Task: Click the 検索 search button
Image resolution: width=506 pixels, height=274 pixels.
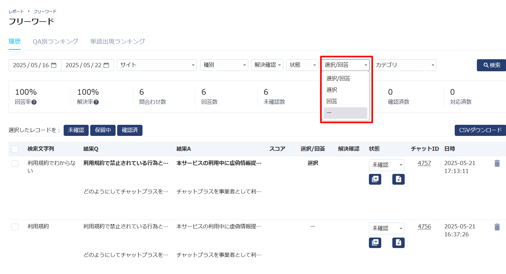Action: tap(491, 65)
